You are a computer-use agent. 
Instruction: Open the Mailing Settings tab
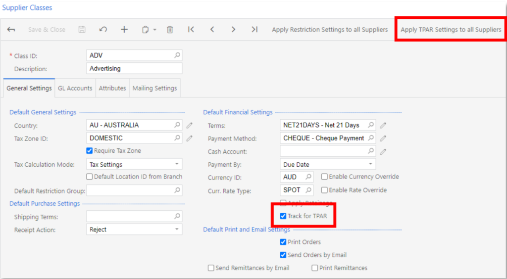pyautogui.click(x=154, y=88)
